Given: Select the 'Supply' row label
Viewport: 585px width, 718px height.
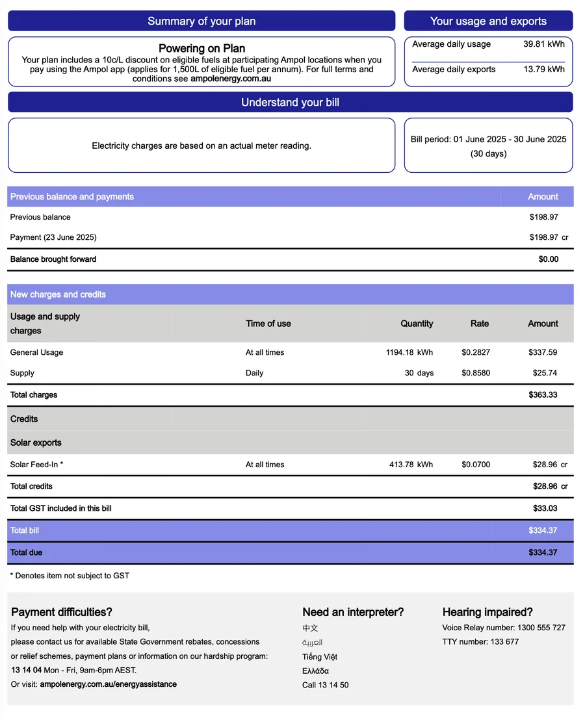Looking at the screenshot, I should tap(22, 373).
